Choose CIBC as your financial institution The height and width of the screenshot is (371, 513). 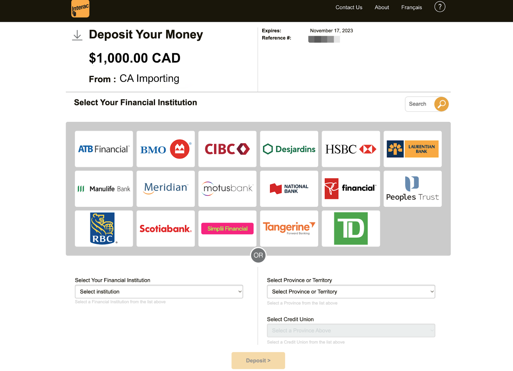(x=227, y=149)
